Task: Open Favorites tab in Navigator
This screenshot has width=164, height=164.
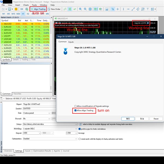Action: [x=17, y=94]
